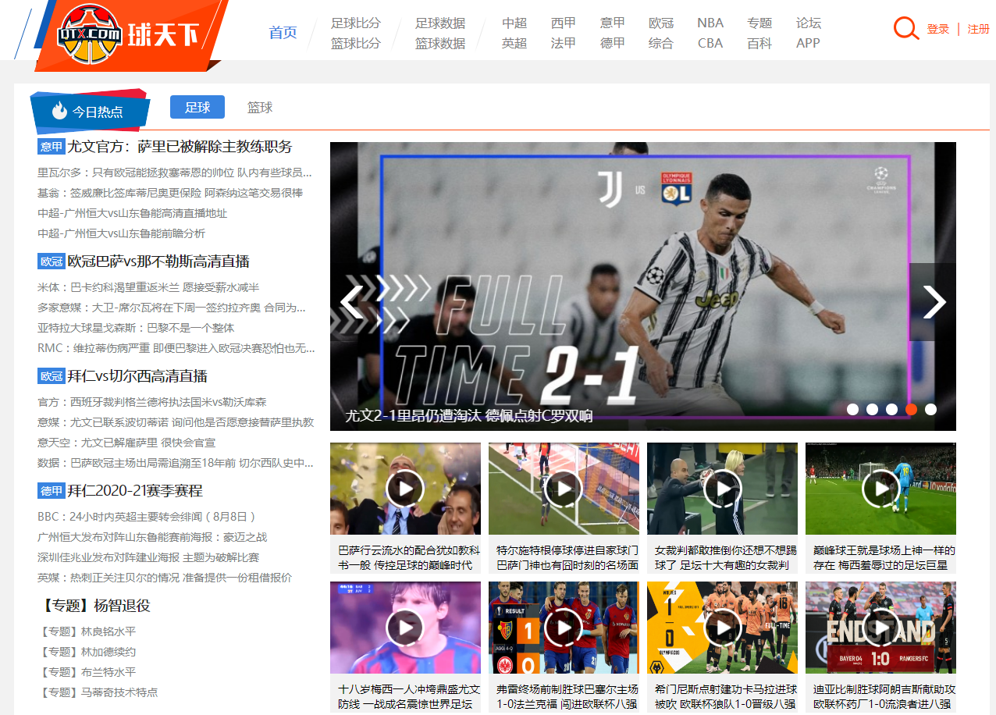
Task: Go to the 西甲 section
Action: [564, 23]
